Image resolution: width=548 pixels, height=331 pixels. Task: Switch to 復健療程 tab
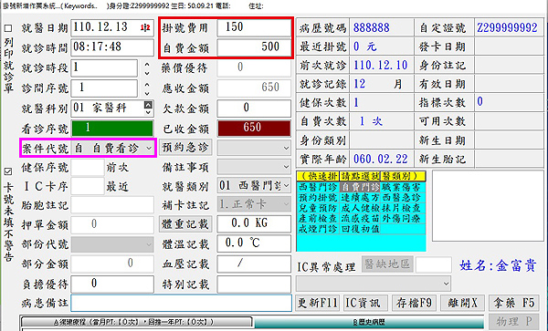click(x=137, y=322)
